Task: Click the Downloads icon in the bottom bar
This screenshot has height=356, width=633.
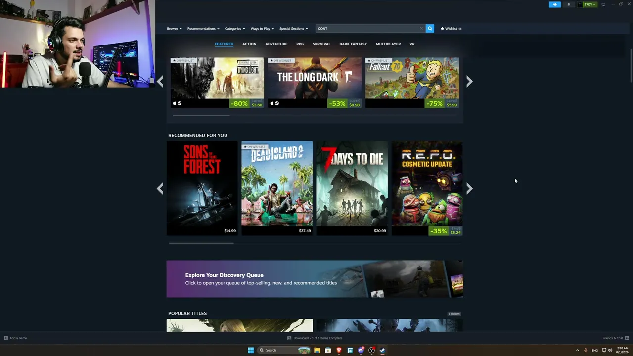Action: pos(289,338)
